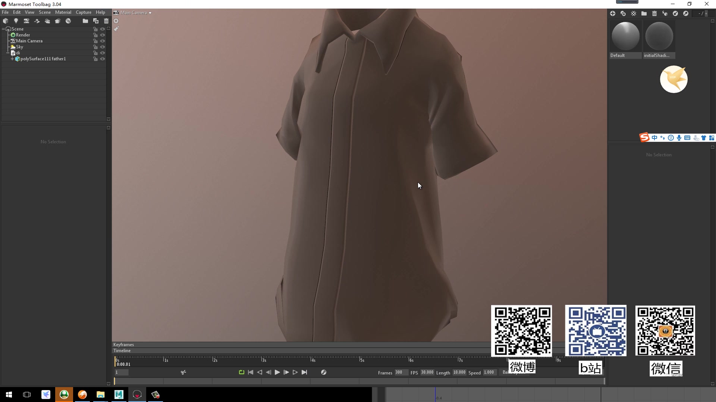The height and width of the screenshot is (402, 716).
Task: Duplicate the selected scene object
Action: pos(95,21)
